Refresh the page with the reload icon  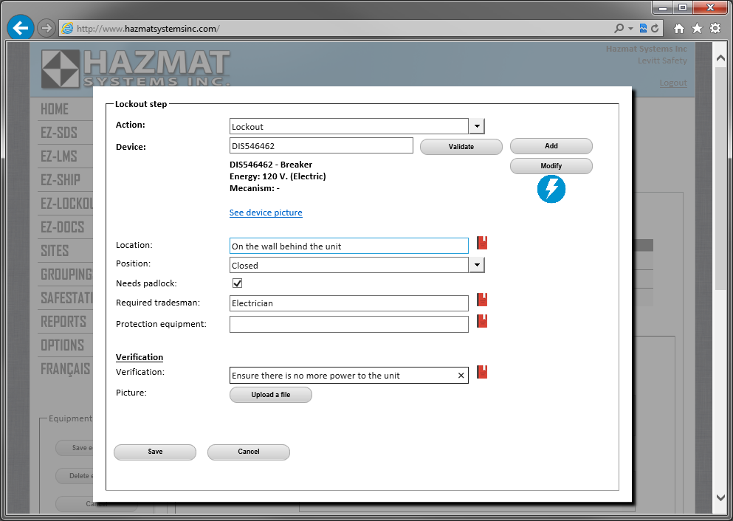click(655, 29)
